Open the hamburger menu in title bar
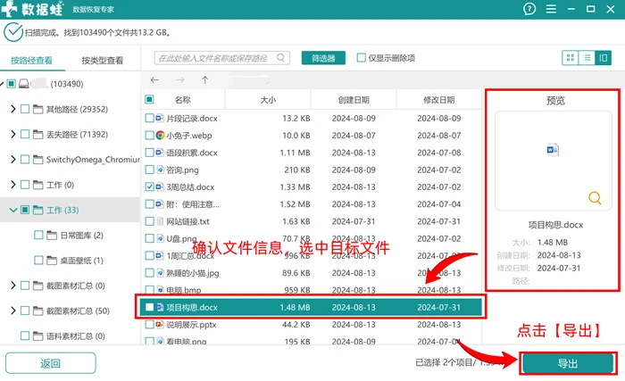Screen dimensions: 625x381 pyautogui.click(x=551, y=9)
